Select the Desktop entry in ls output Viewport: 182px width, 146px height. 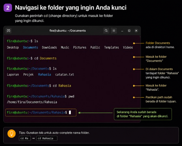[13, 47]
